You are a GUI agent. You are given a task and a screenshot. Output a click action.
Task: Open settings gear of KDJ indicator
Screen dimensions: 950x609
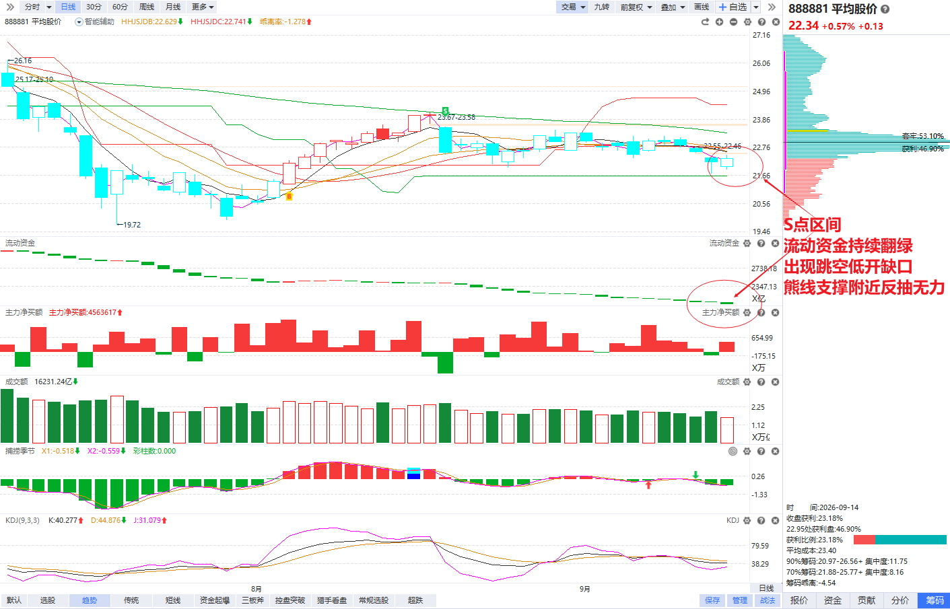747,521
